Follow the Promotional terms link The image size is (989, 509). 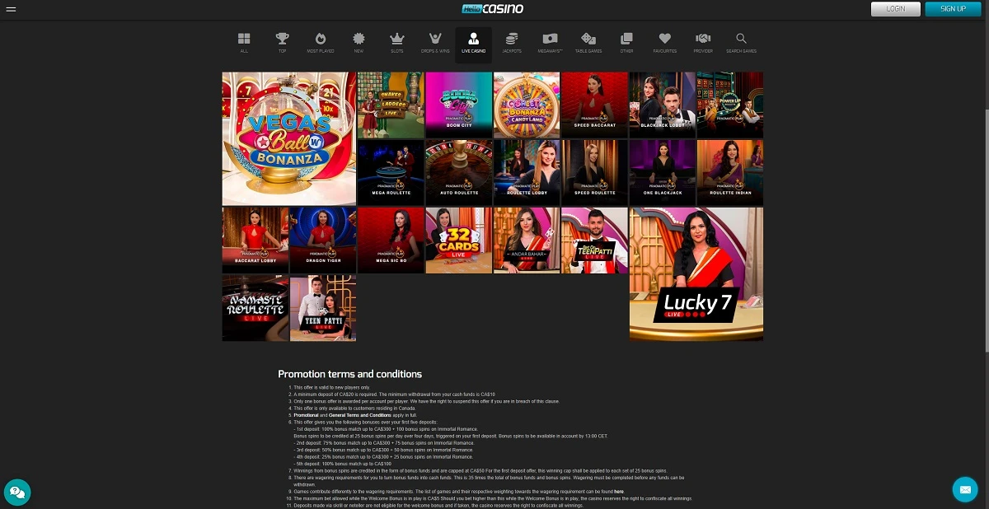pos(306,415)
